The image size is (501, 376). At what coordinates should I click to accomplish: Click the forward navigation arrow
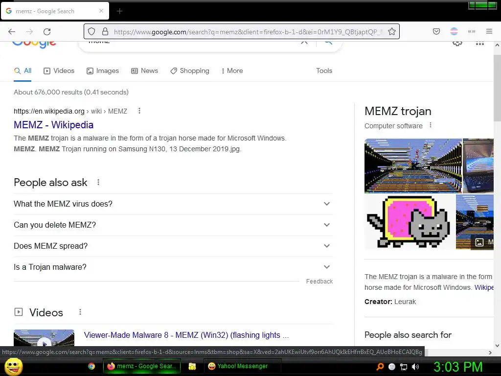(x=29, y=31)
